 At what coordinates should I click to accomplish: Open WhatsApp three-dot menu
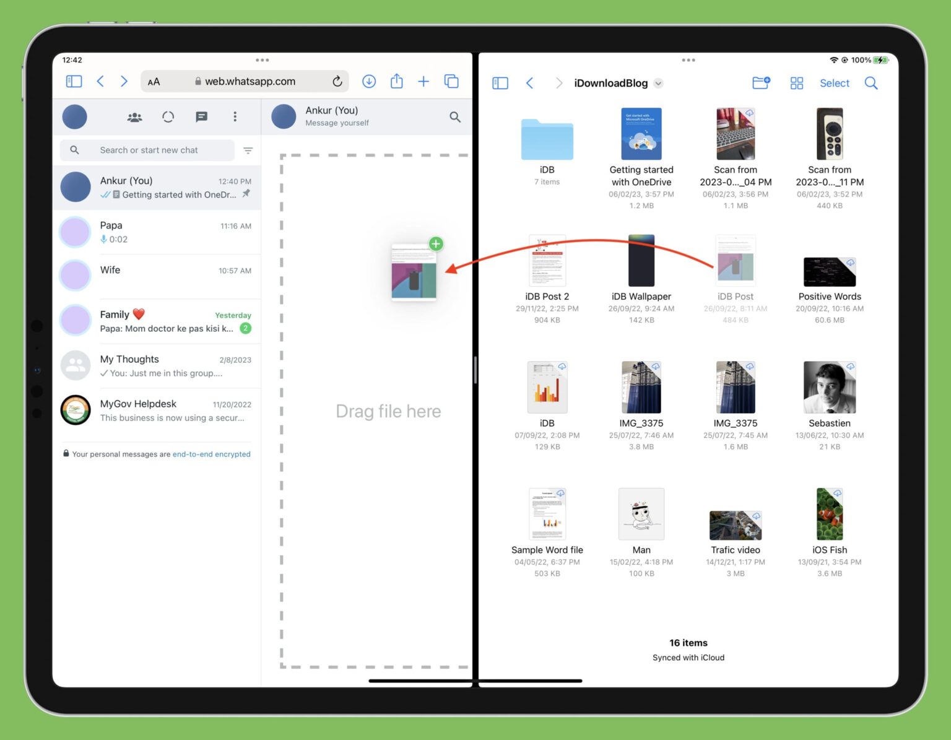pyautogui.click(x=235, y=117)
